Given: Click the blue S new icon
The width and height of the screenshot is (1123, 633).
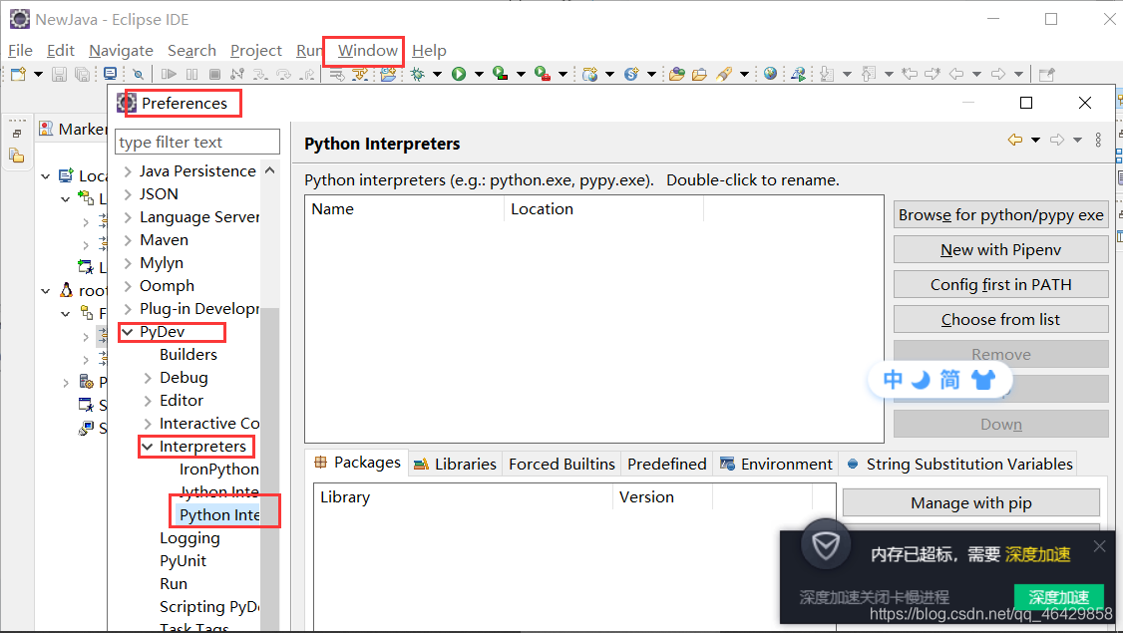Looking at the screenshot, I should [631, 74].
